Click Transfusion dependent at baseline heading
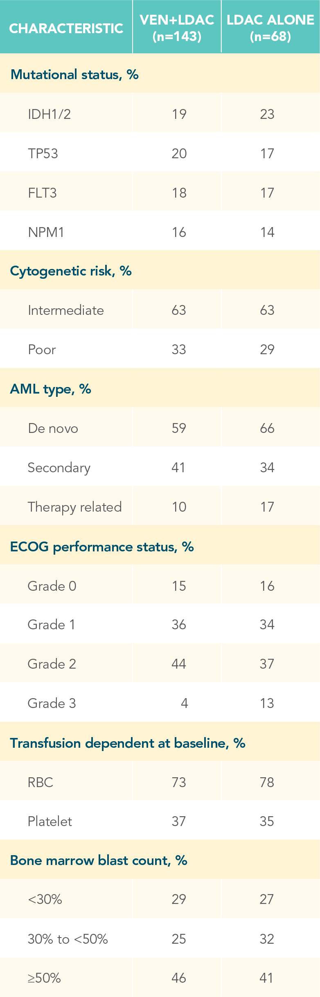The width and height of the screenshot is (320, 997). 127,743
